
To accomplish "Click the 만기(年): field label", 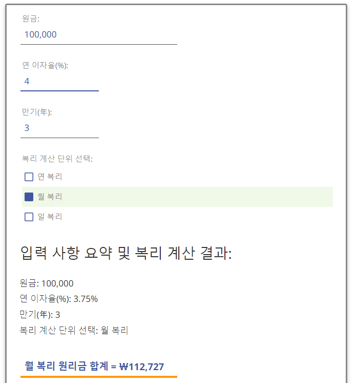I will coord(37,112).
